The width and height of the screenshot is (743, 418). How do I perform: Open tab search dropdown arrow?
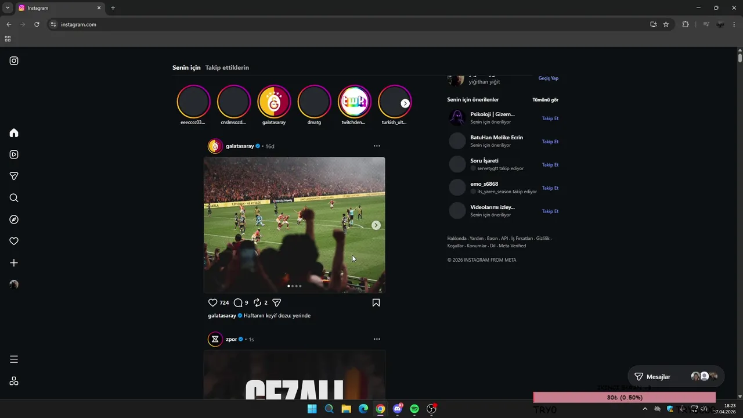[8, 8]
